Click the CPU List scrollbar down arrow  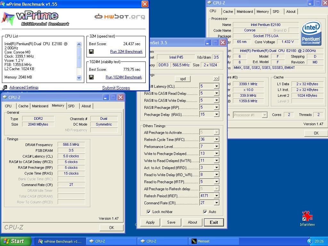coord(79,78)
